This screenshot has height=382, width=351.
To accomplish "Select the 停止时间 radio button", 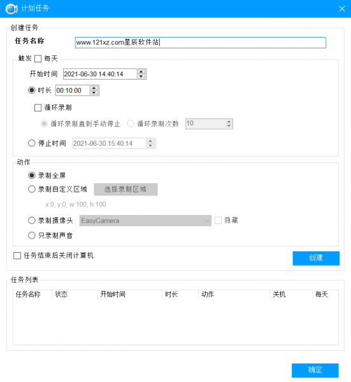I will (x=32, y=143).
